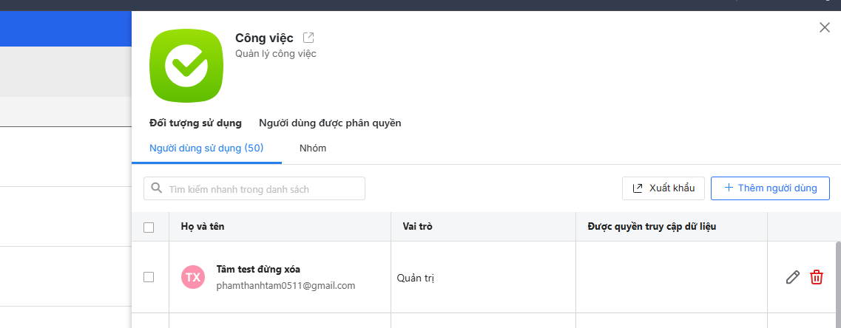Click the TX user avatar
Image resolution: width=841 pixels, height=328 pixels.
click(x=193, y=277)
